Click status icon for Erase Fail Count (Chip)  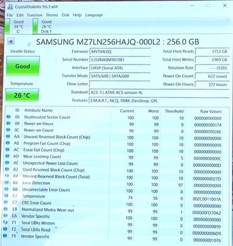click(7, 149)
